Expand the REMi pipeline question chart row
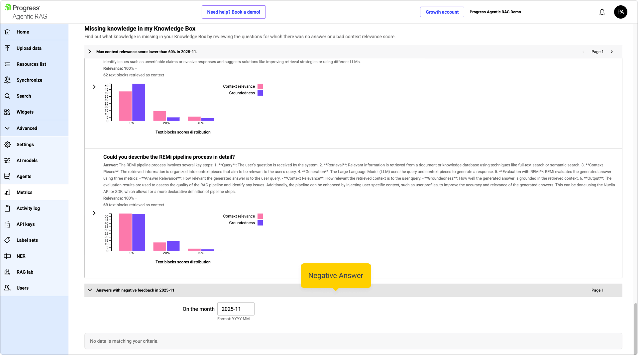Screen dimensions: 638x355 (x=94, y=213)
